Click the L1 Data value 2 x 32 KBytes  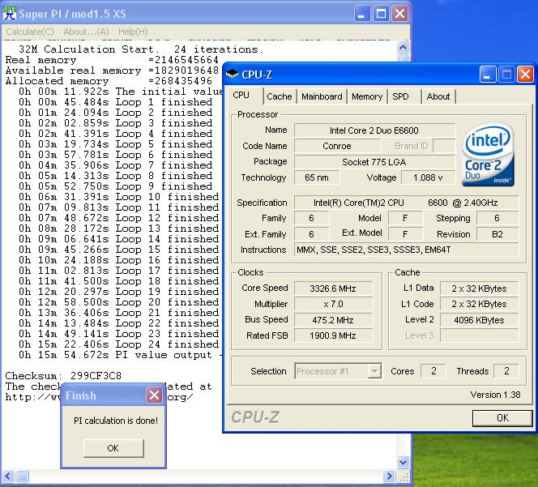pos(479,288)
